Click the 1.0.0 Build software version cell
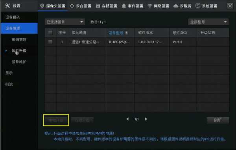 pos(152,42)
